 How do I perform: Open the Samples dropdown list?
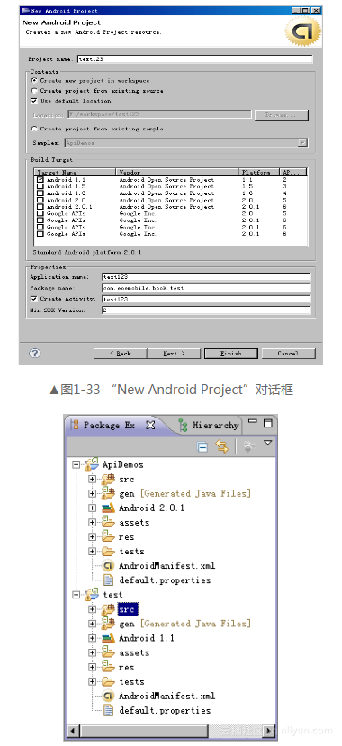point(302,143)
